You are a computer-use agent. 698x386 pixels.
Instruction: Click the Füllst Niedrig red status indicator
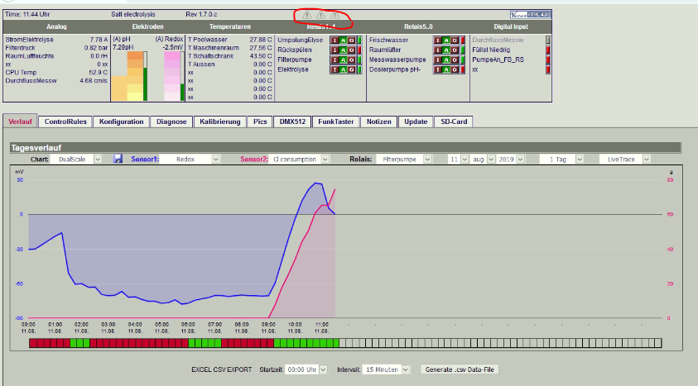[548, 50]
